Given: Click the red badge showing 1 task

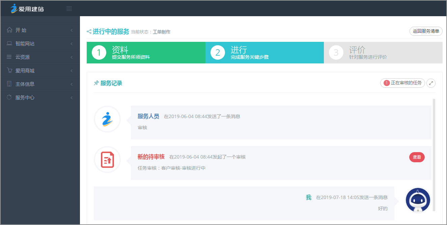Looking at the screenshot, I should click(387, 83).
